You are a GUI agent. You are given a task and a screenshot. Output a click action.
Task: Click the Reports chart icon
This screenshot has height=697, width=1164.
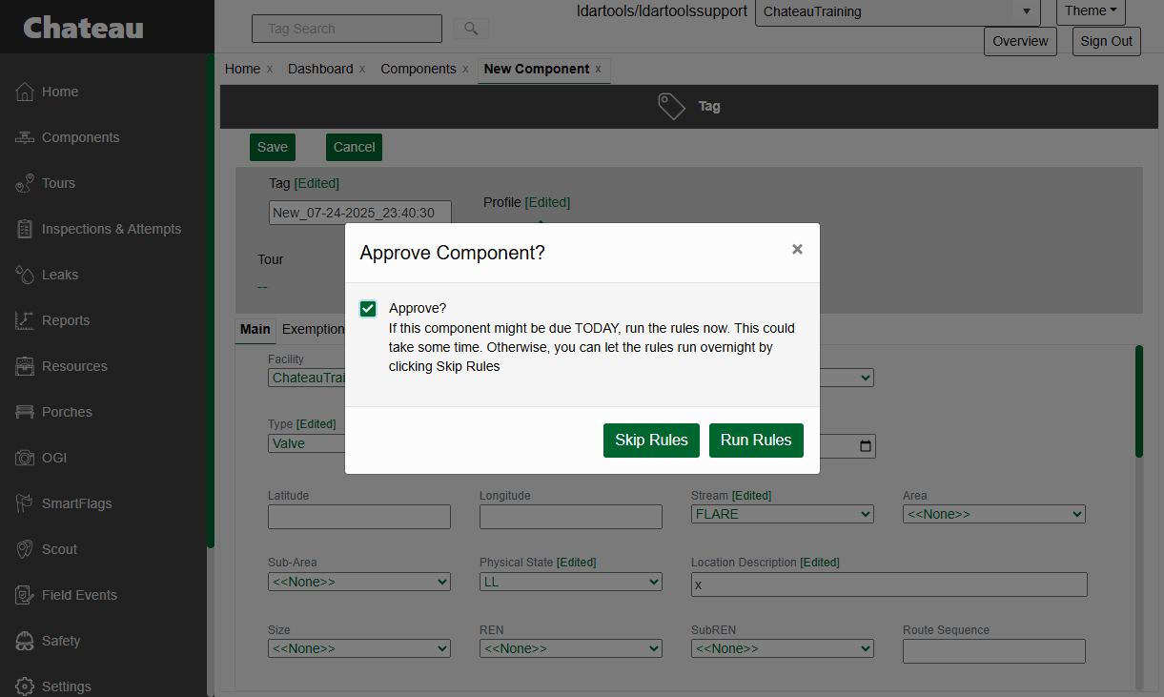coord(25,320)
